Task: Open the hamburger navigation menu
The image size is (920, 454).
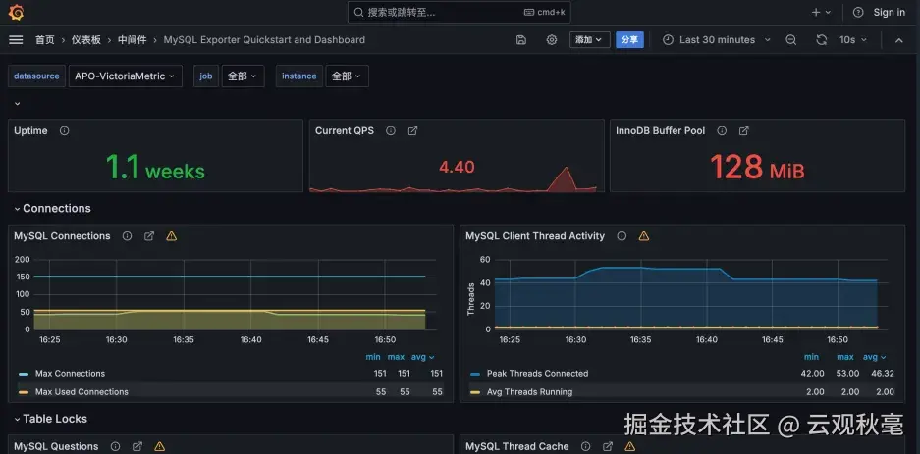Action: click(16, 40)
